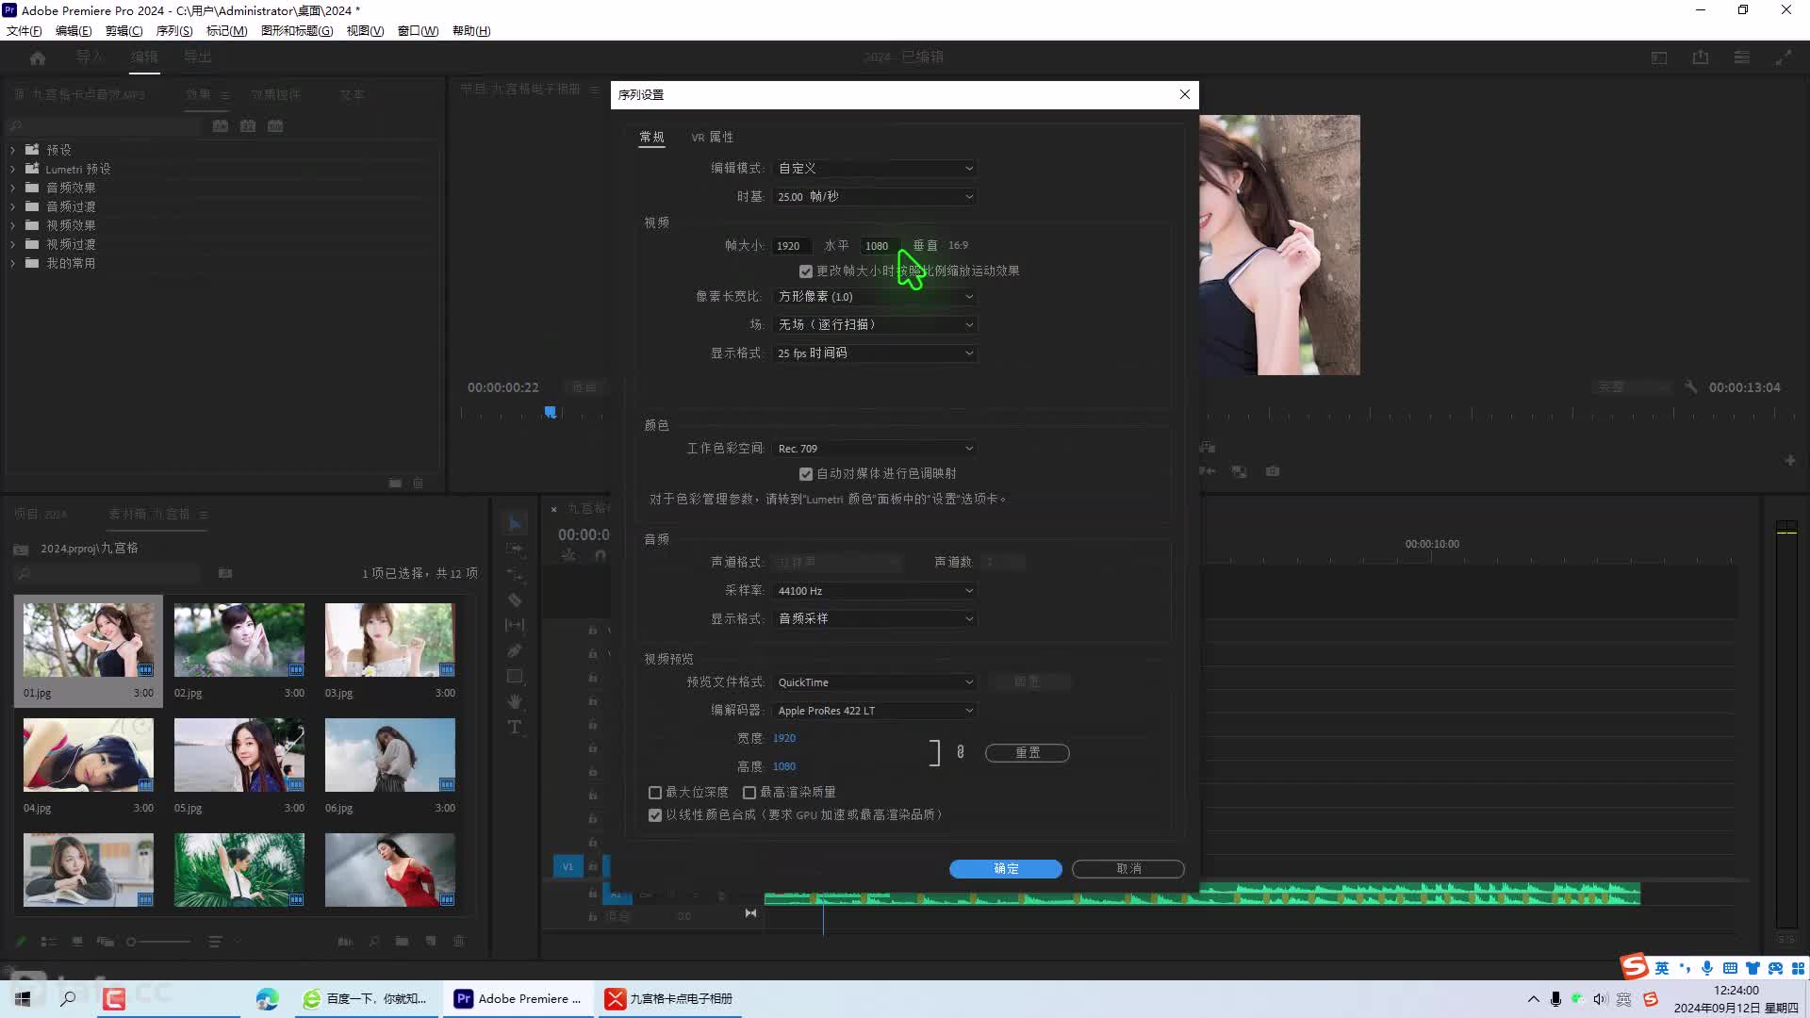Click the new bin folder icon in the project panel
The image size is (1810, 1018).
point(403,941)
